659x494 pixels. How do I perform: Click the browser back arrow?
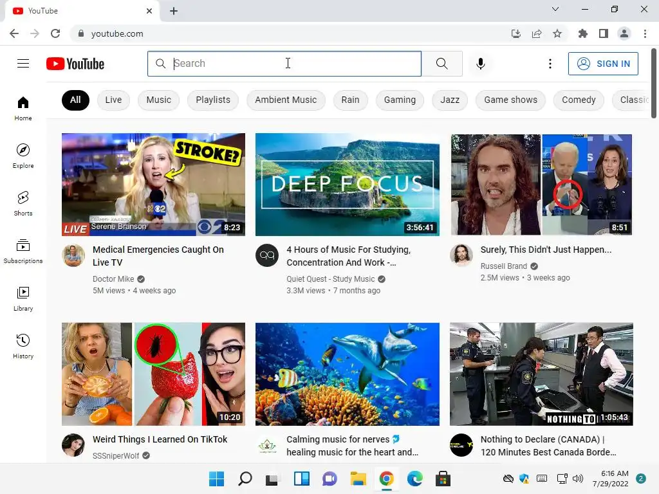coord(14,33)
